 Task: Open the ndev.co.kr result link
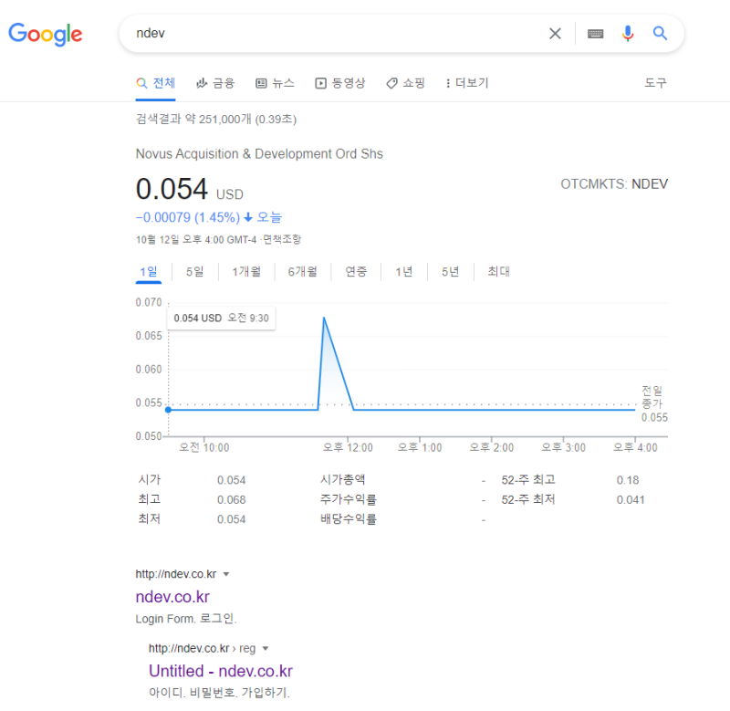tap(172, 597)
